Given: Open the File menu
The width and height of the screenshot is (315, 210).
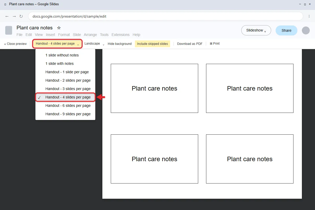Looking at the screenshot, I should tap(19, 35).
